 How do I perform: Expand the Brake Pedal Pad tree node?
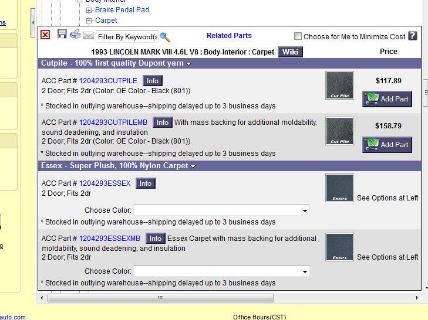pos(89,10)
